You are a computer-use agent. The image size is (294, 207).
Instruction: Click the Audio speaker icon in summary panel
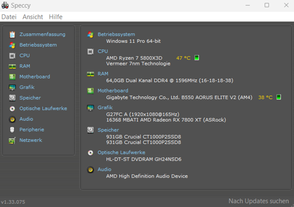click(x=90, y=170)
